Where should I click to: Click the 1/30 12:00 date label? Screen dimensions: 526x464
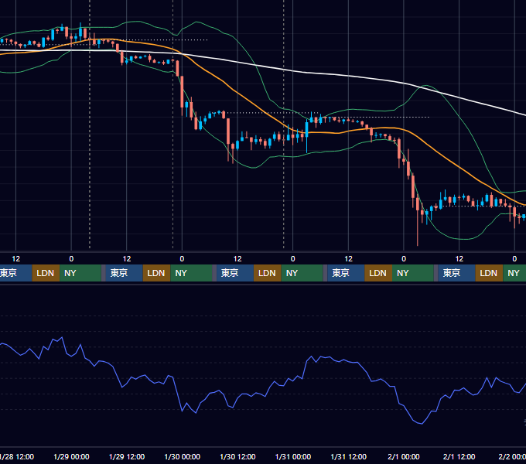[x=237, y=456]
